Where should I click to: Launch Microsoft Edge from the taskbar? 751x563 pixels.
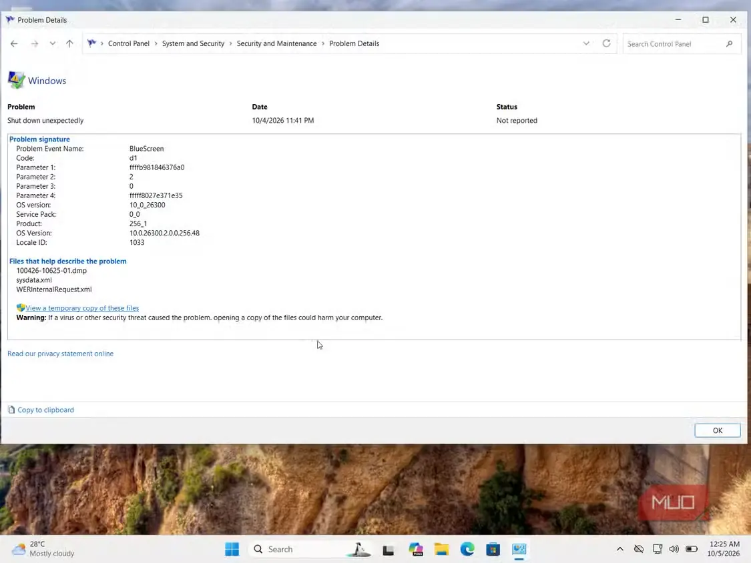467,549
